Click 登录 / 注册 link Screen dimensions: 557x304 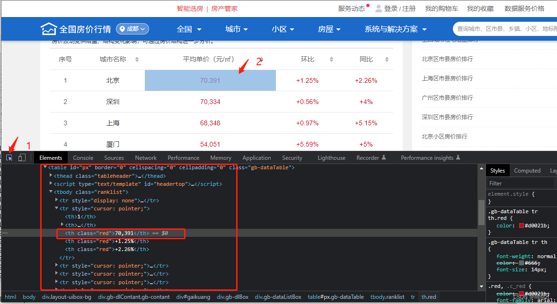point(399,9)
